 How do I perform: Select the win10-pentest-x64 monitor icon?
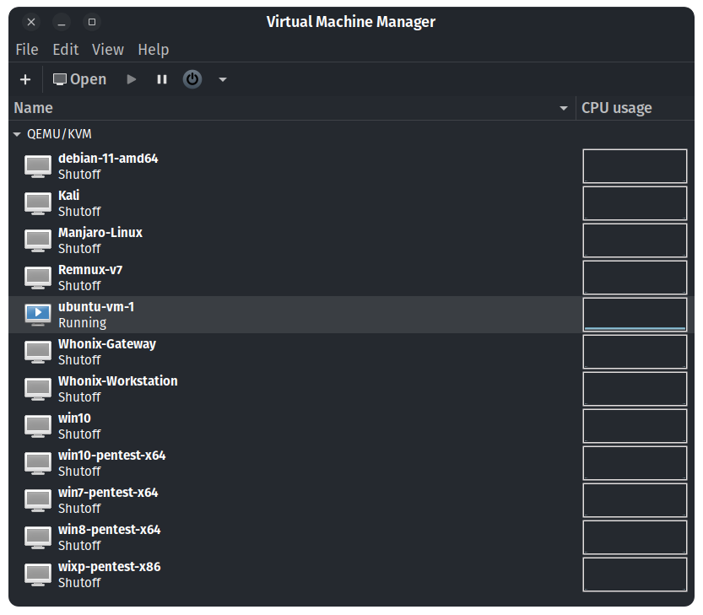click(x=38, y=463)
